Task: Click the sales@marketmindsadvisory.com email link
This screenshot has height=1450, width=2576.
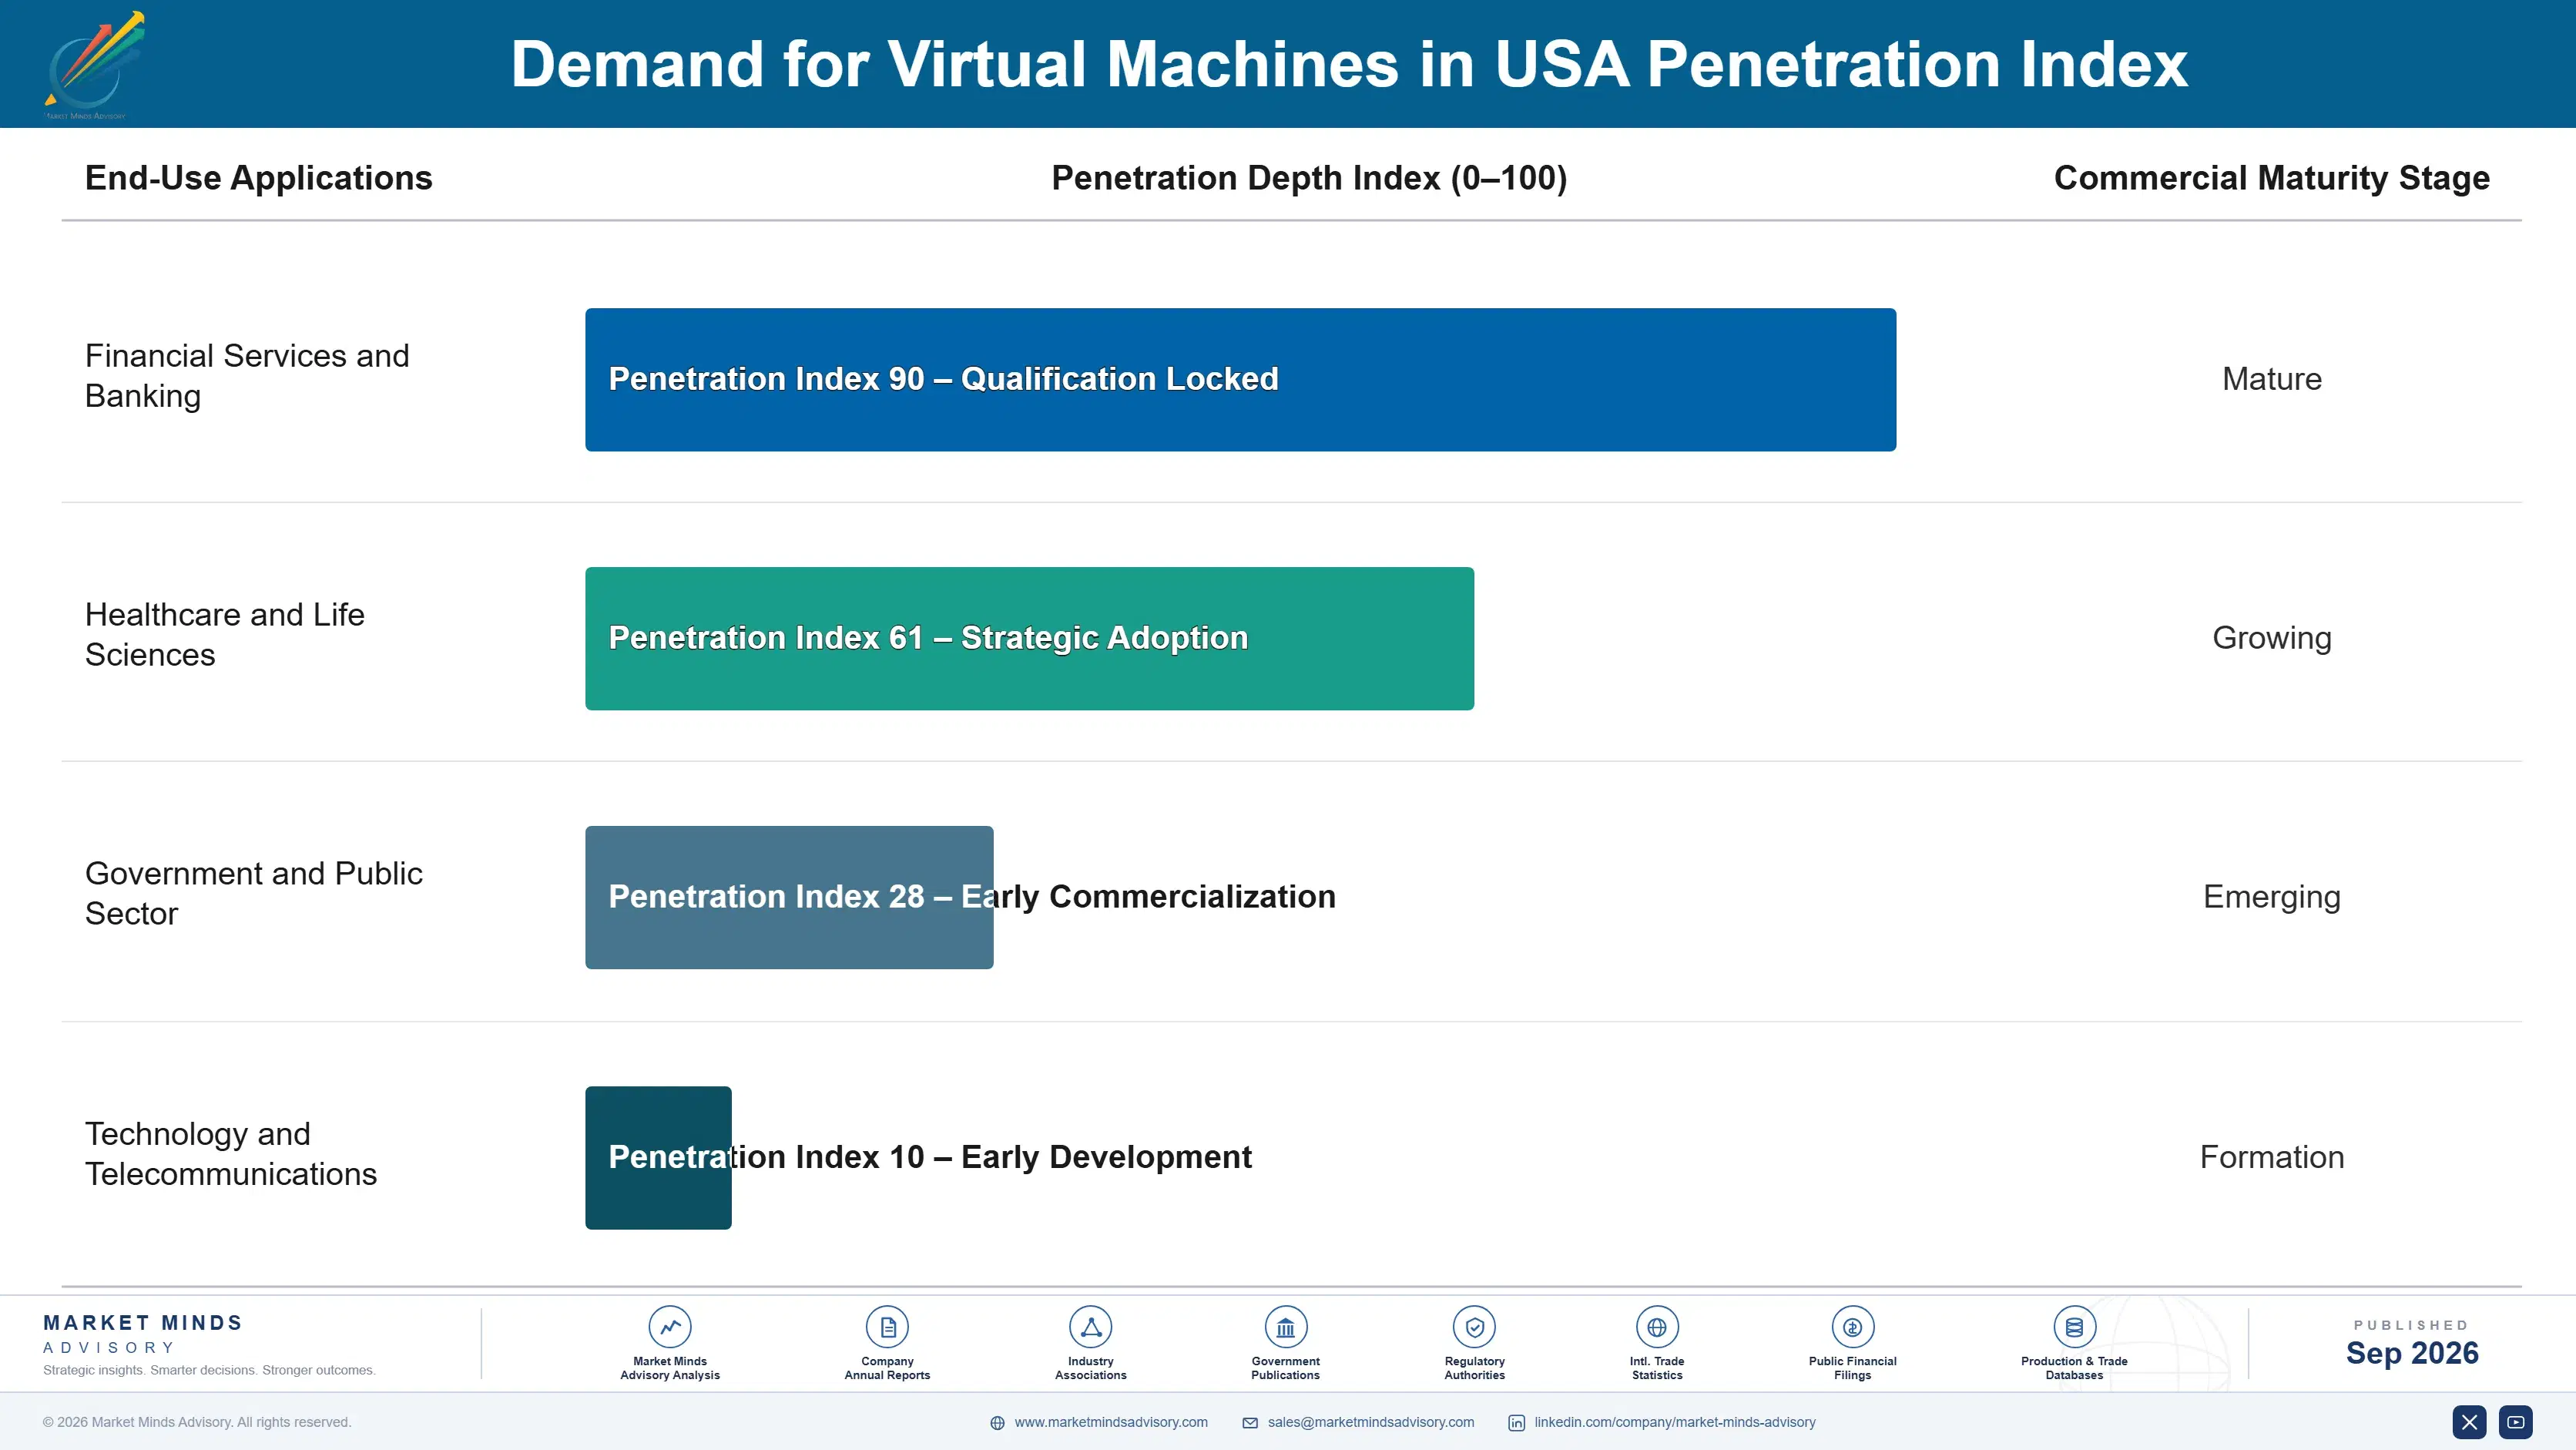Action: [x=1371, y=1422]
